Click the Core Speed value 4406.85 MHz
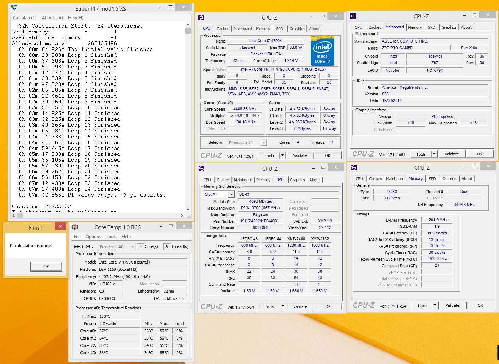Viewport: 499px width, 364px height. point(245,109)
